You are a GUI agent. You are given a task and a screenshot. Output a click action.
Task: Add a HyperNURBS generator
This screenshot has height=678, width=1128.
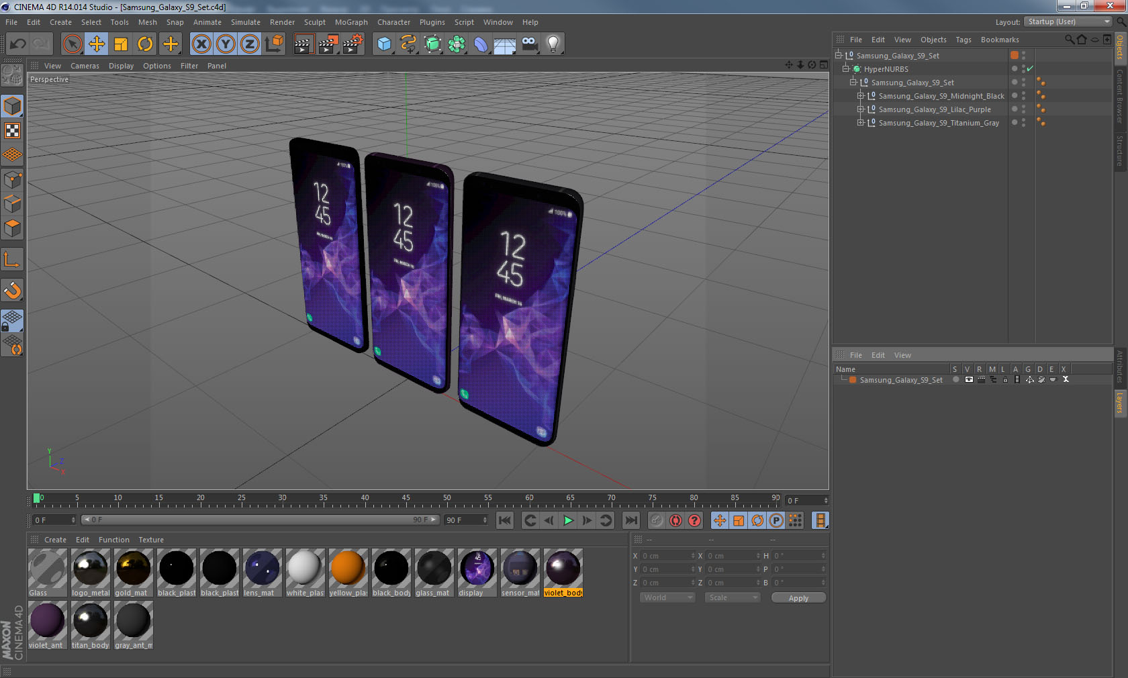[433, 44]
